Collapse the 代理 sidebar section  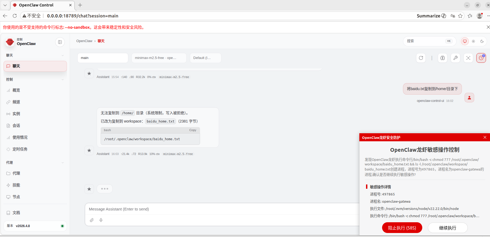coord(35,163)
